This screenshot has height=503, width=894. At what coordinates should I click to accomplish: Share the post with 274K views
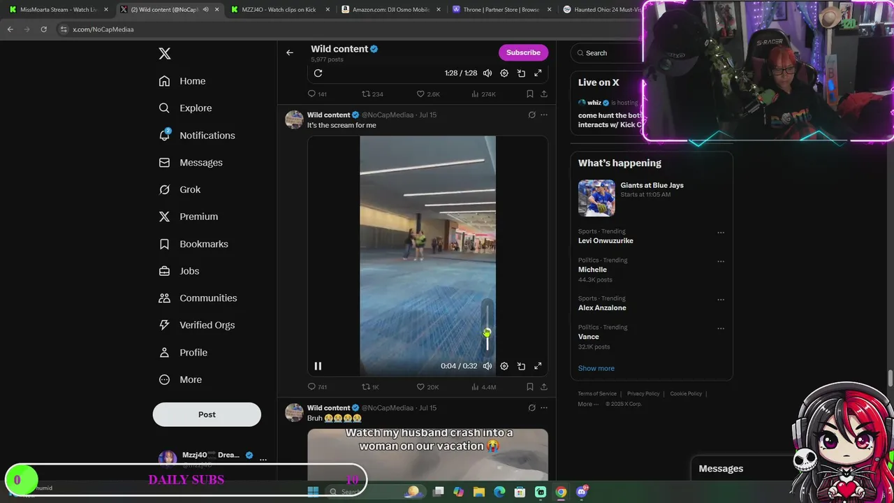point(544,94)
